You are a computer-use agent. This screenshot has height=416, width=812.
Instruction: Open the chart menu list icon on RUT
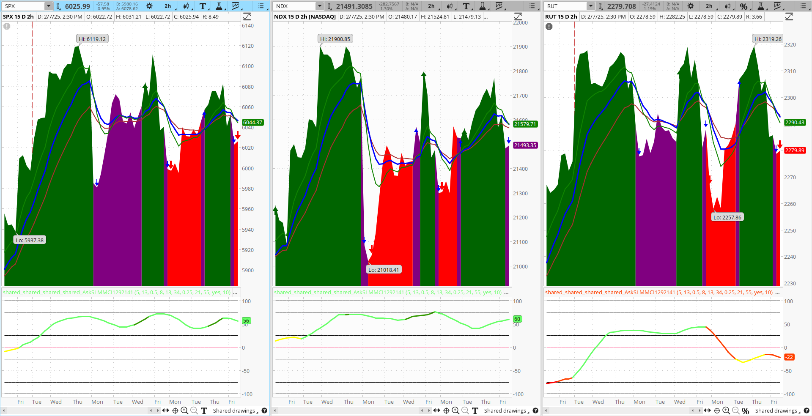tap(803, 6)
